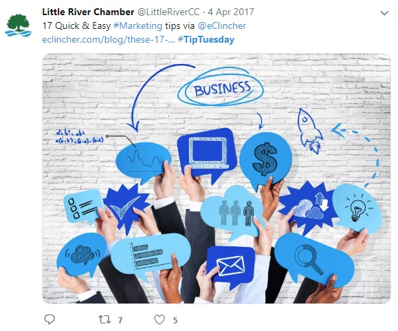Click the BUSINESS scribble in the image
The height and width of the screenshot is (331, 398).
coord(221,87)
